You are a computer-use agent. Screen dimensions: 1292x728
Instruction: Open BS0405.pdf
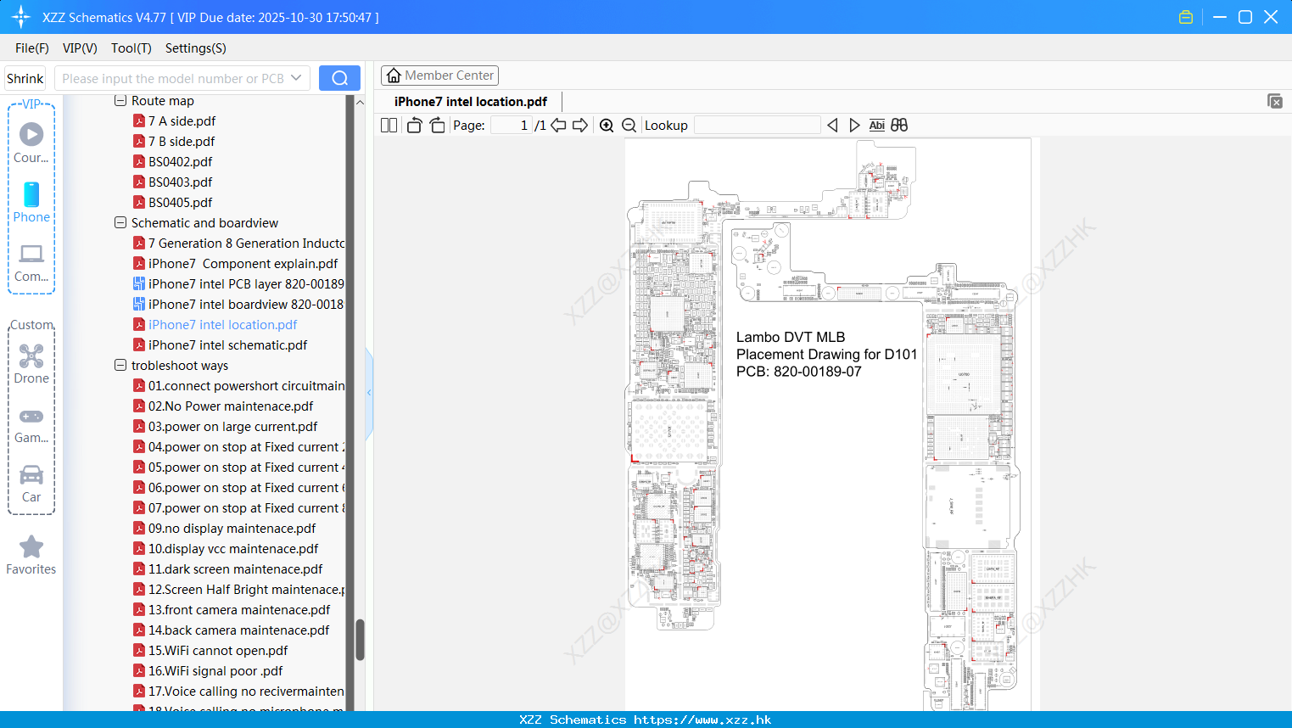tap(172, 203)
